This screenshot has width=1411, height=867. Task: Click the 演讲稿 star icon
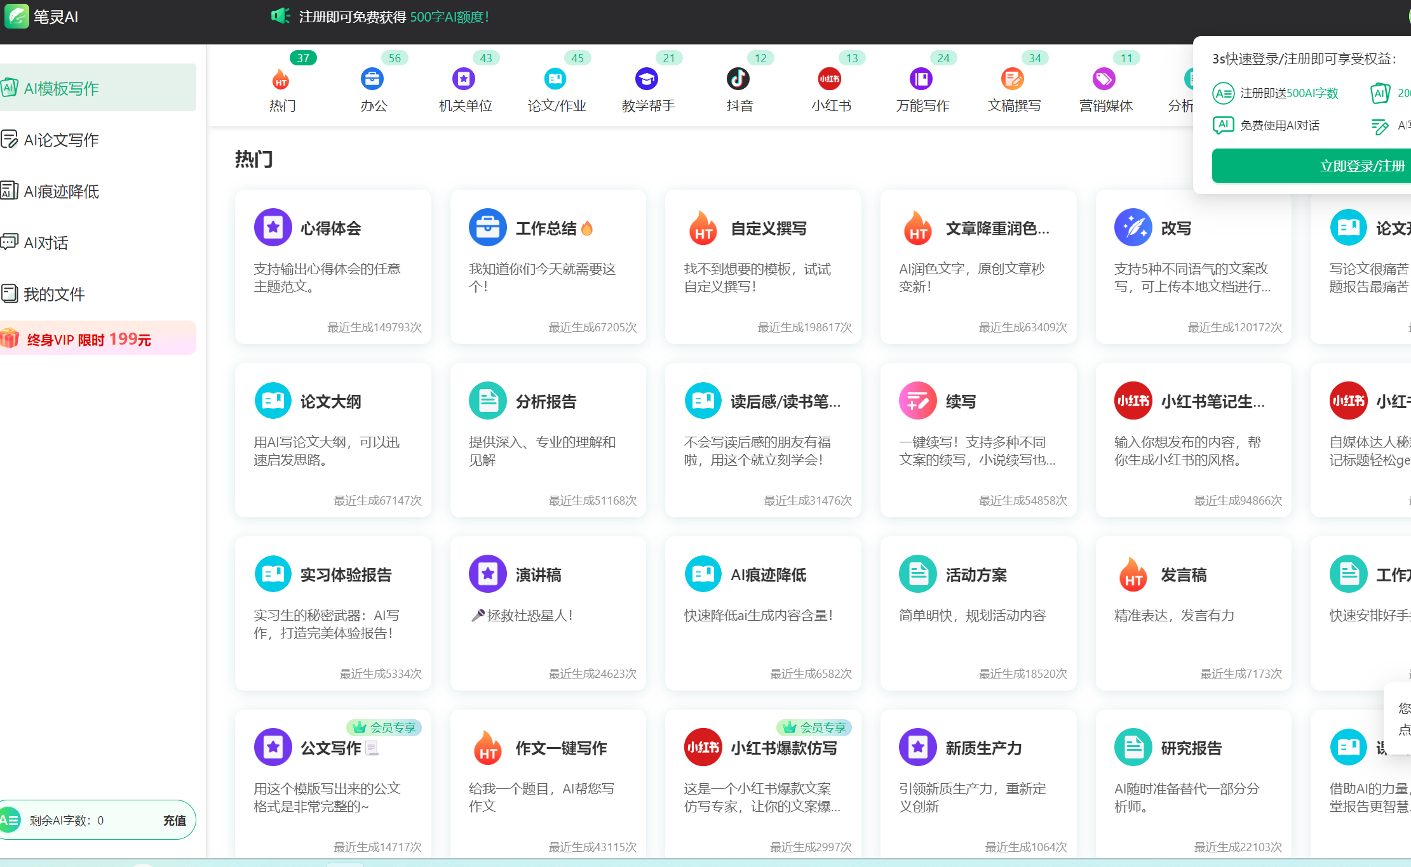(488, 574)
